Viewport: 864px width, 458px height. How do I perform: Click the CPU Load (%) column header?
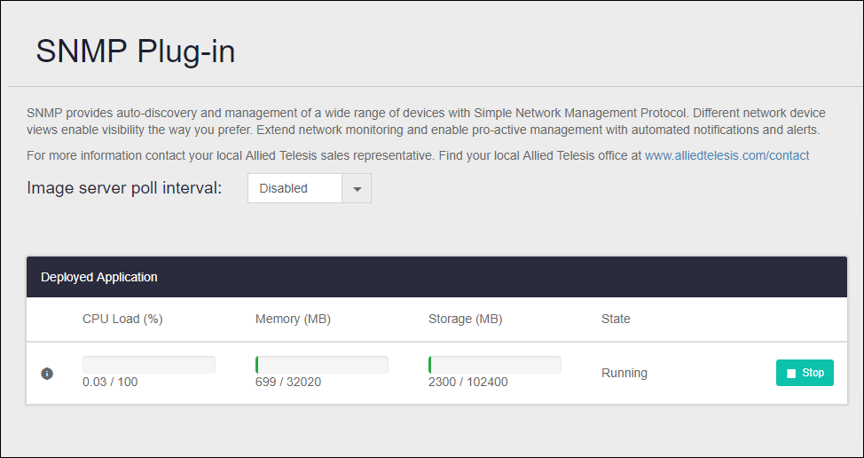tap(122, 319)
